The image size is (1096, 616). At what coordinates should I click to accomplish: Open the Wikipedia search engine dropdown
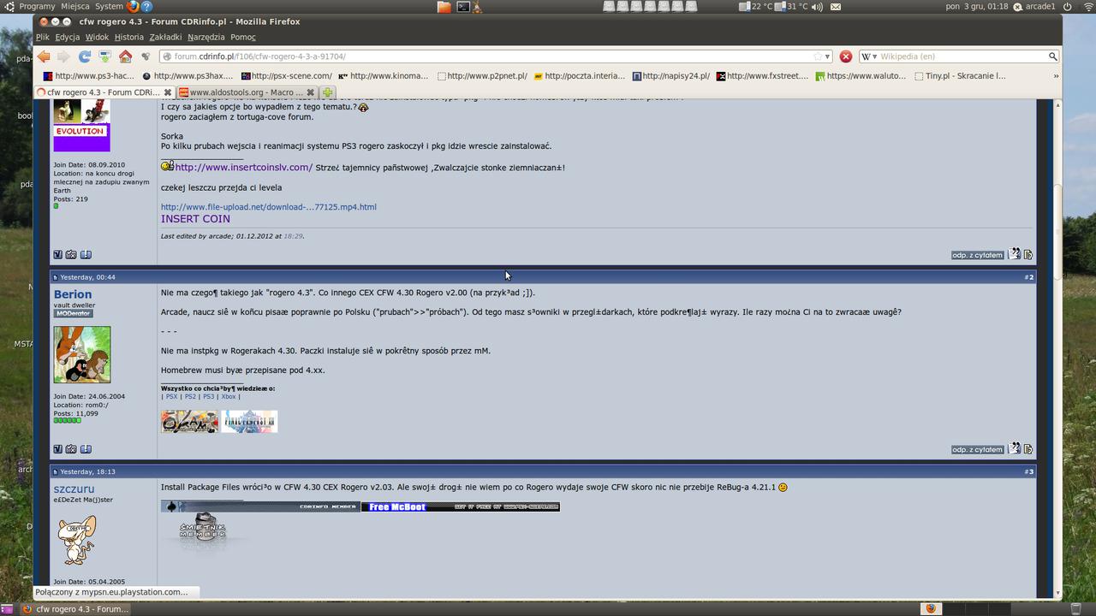pyautogui.click(x=869, y=56)
